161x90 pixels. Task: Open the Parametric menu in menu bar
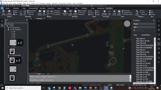[55, 3]
